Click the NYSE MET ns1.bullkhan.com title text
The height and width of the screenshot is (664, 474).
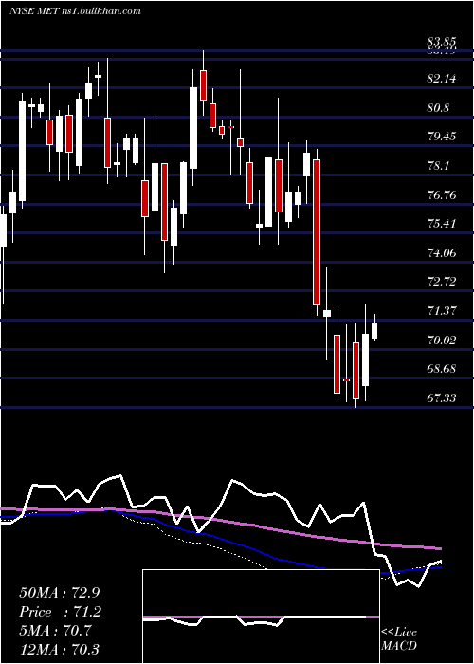[x=75, y=11]
